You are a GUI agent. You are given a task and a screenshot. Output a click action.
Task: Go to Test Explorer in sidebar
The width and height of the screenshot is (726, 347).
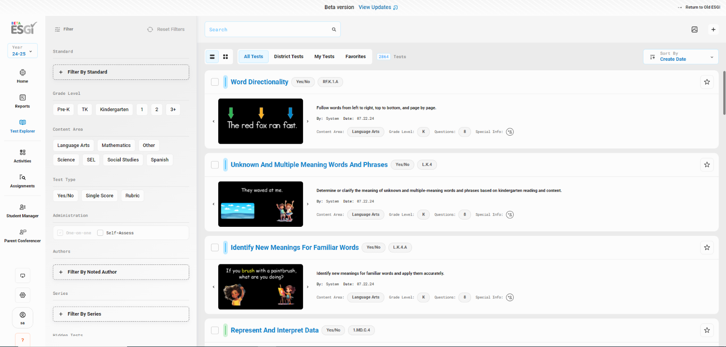(22, 126)
